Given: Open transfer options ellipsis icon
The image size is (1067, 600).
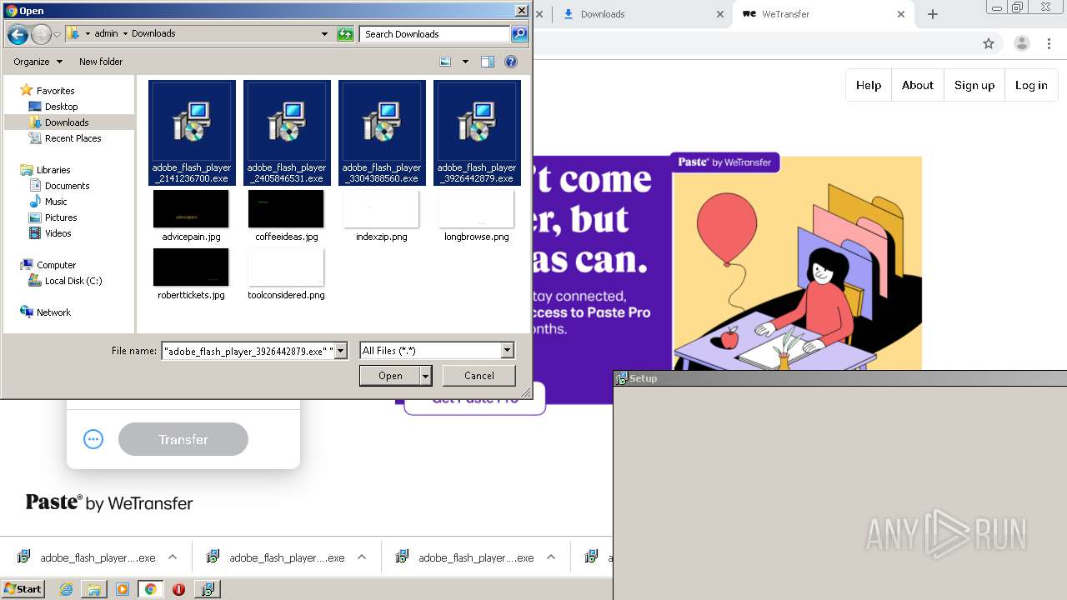Looking at the screenshot, I should tap(93, 439).
